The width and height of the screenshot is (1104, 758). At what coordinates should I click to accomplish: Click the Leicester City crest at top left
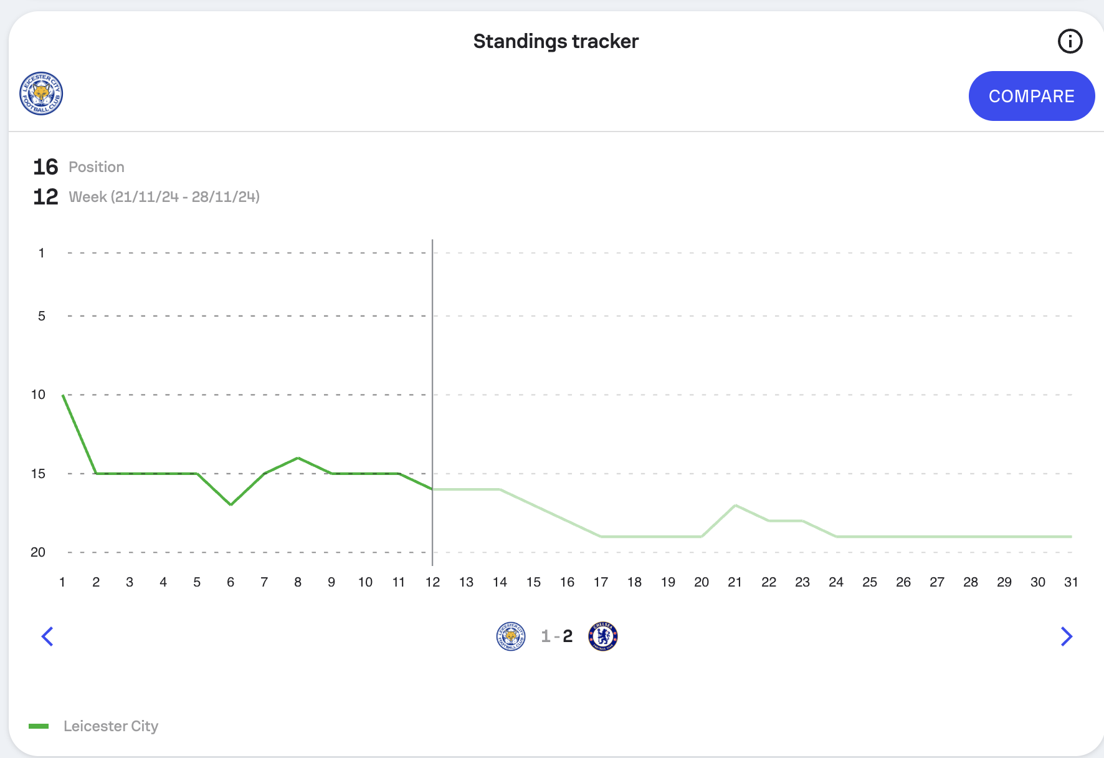[41, 94]
